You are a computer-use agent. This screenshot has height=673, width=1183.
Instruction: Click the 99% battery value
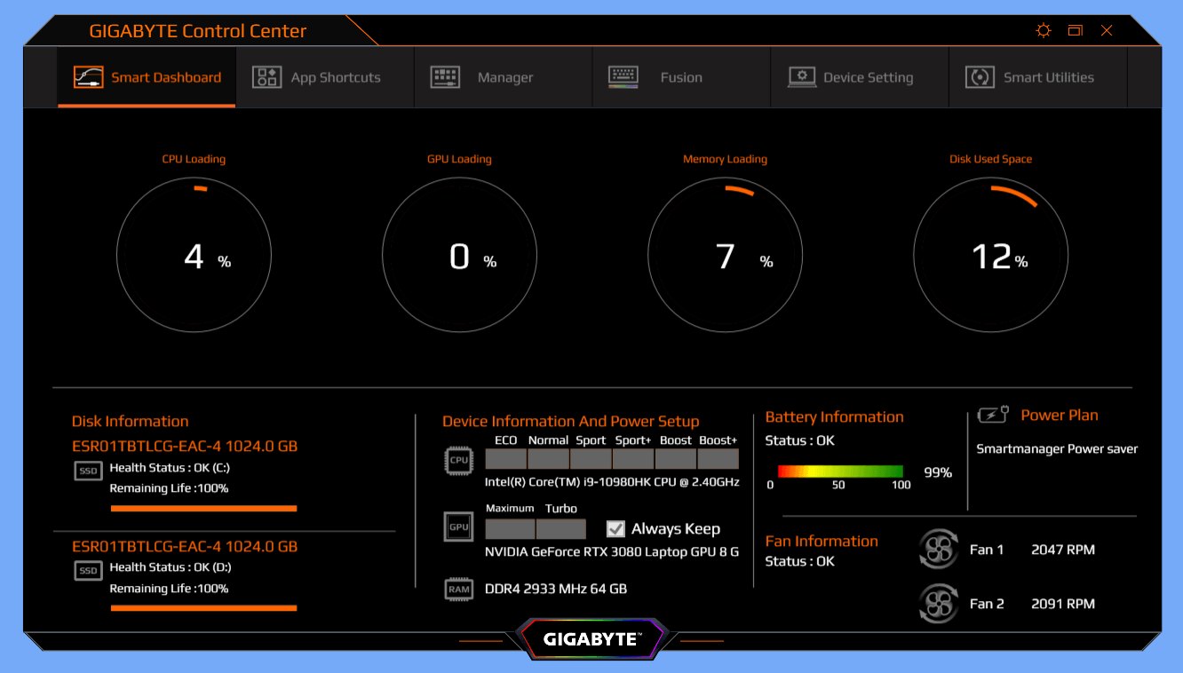pyautogui.click(x=938, y=472)
